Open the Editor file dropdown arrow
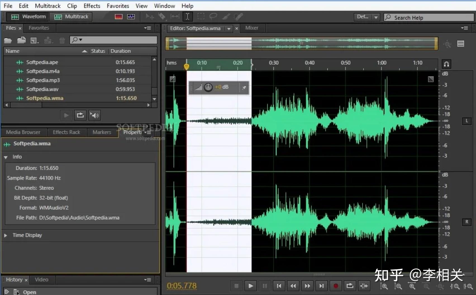This screenshot has width=476, height=295. pyautogui.click(x=229, y=28)
